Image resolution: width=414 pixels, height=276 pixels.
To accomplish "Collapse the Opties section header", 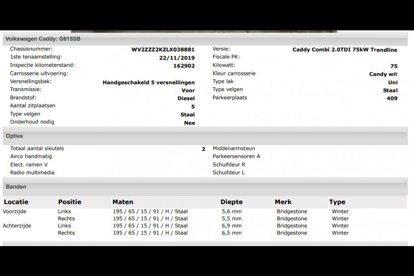I will coord(14,136).
